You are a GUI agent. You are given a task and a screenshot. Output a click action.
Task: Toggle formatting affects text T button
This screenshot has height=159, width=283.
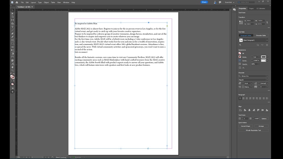(14, 81)
